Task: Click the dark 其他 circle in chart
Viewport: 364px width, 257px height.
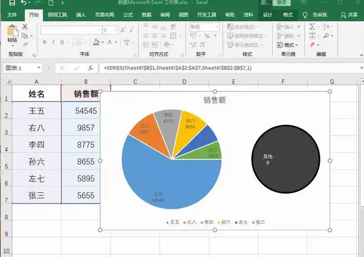Action: pyautogui.click(x=286, y=159)
